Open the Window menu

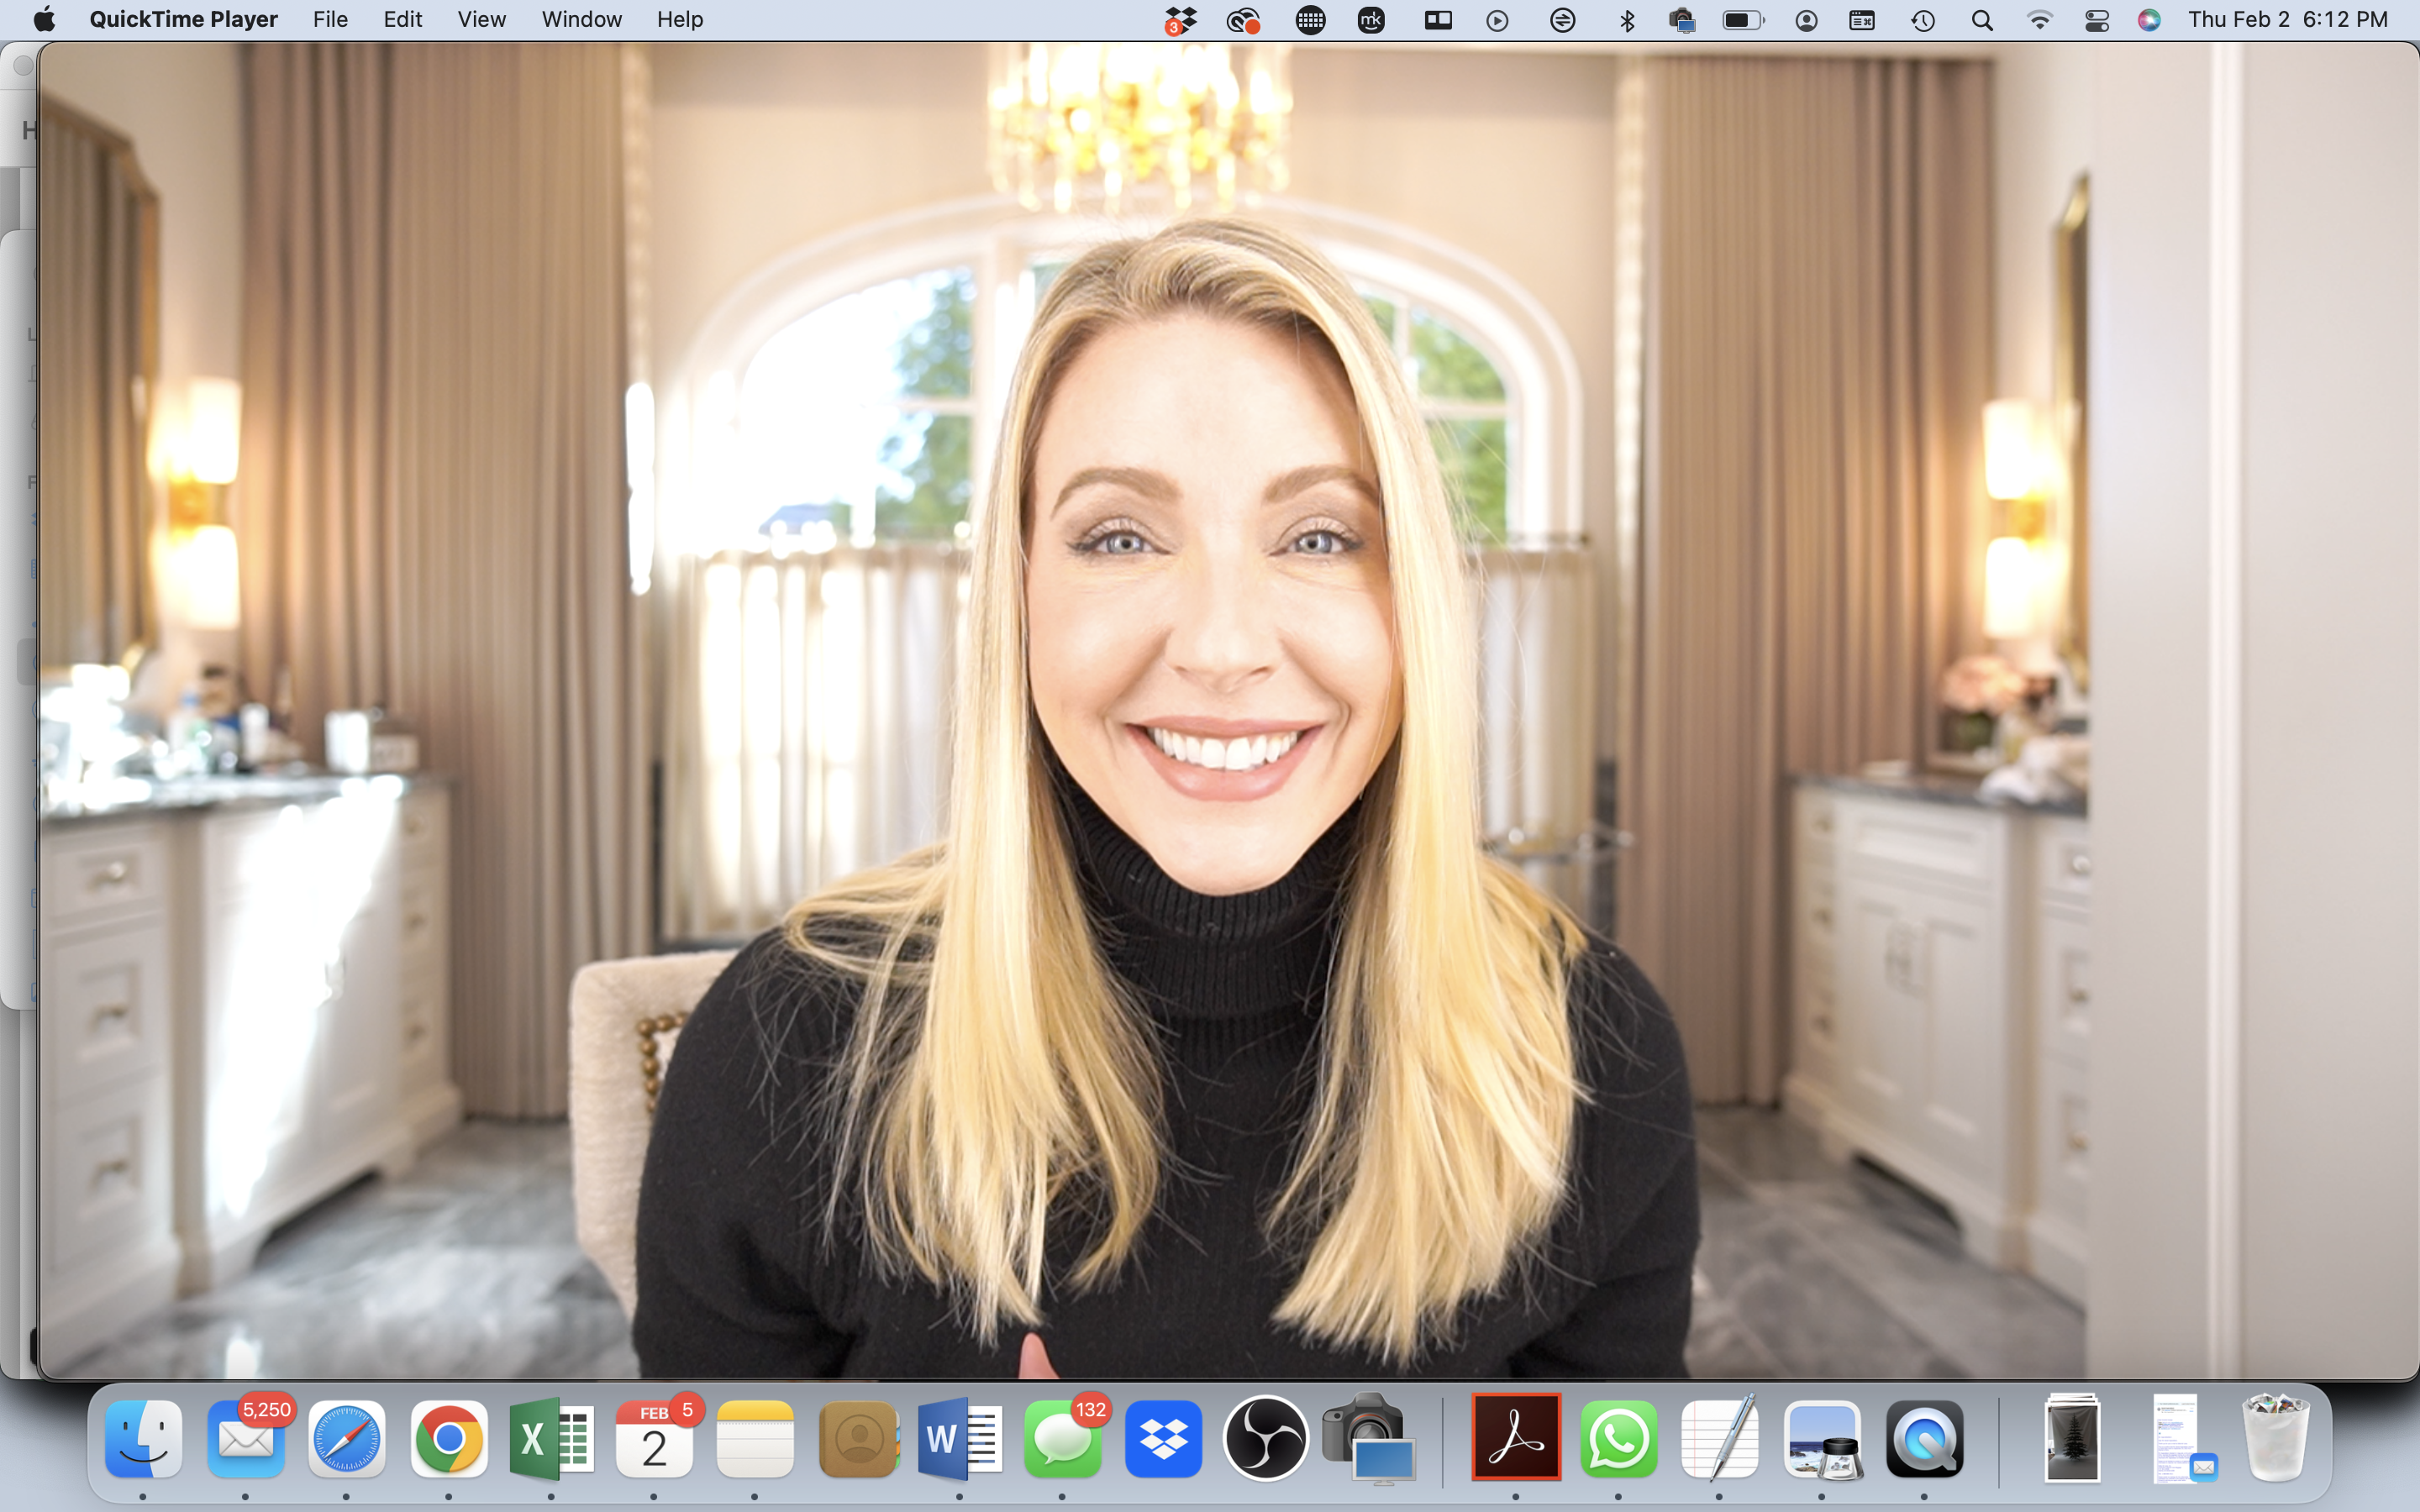coord(582,20)
